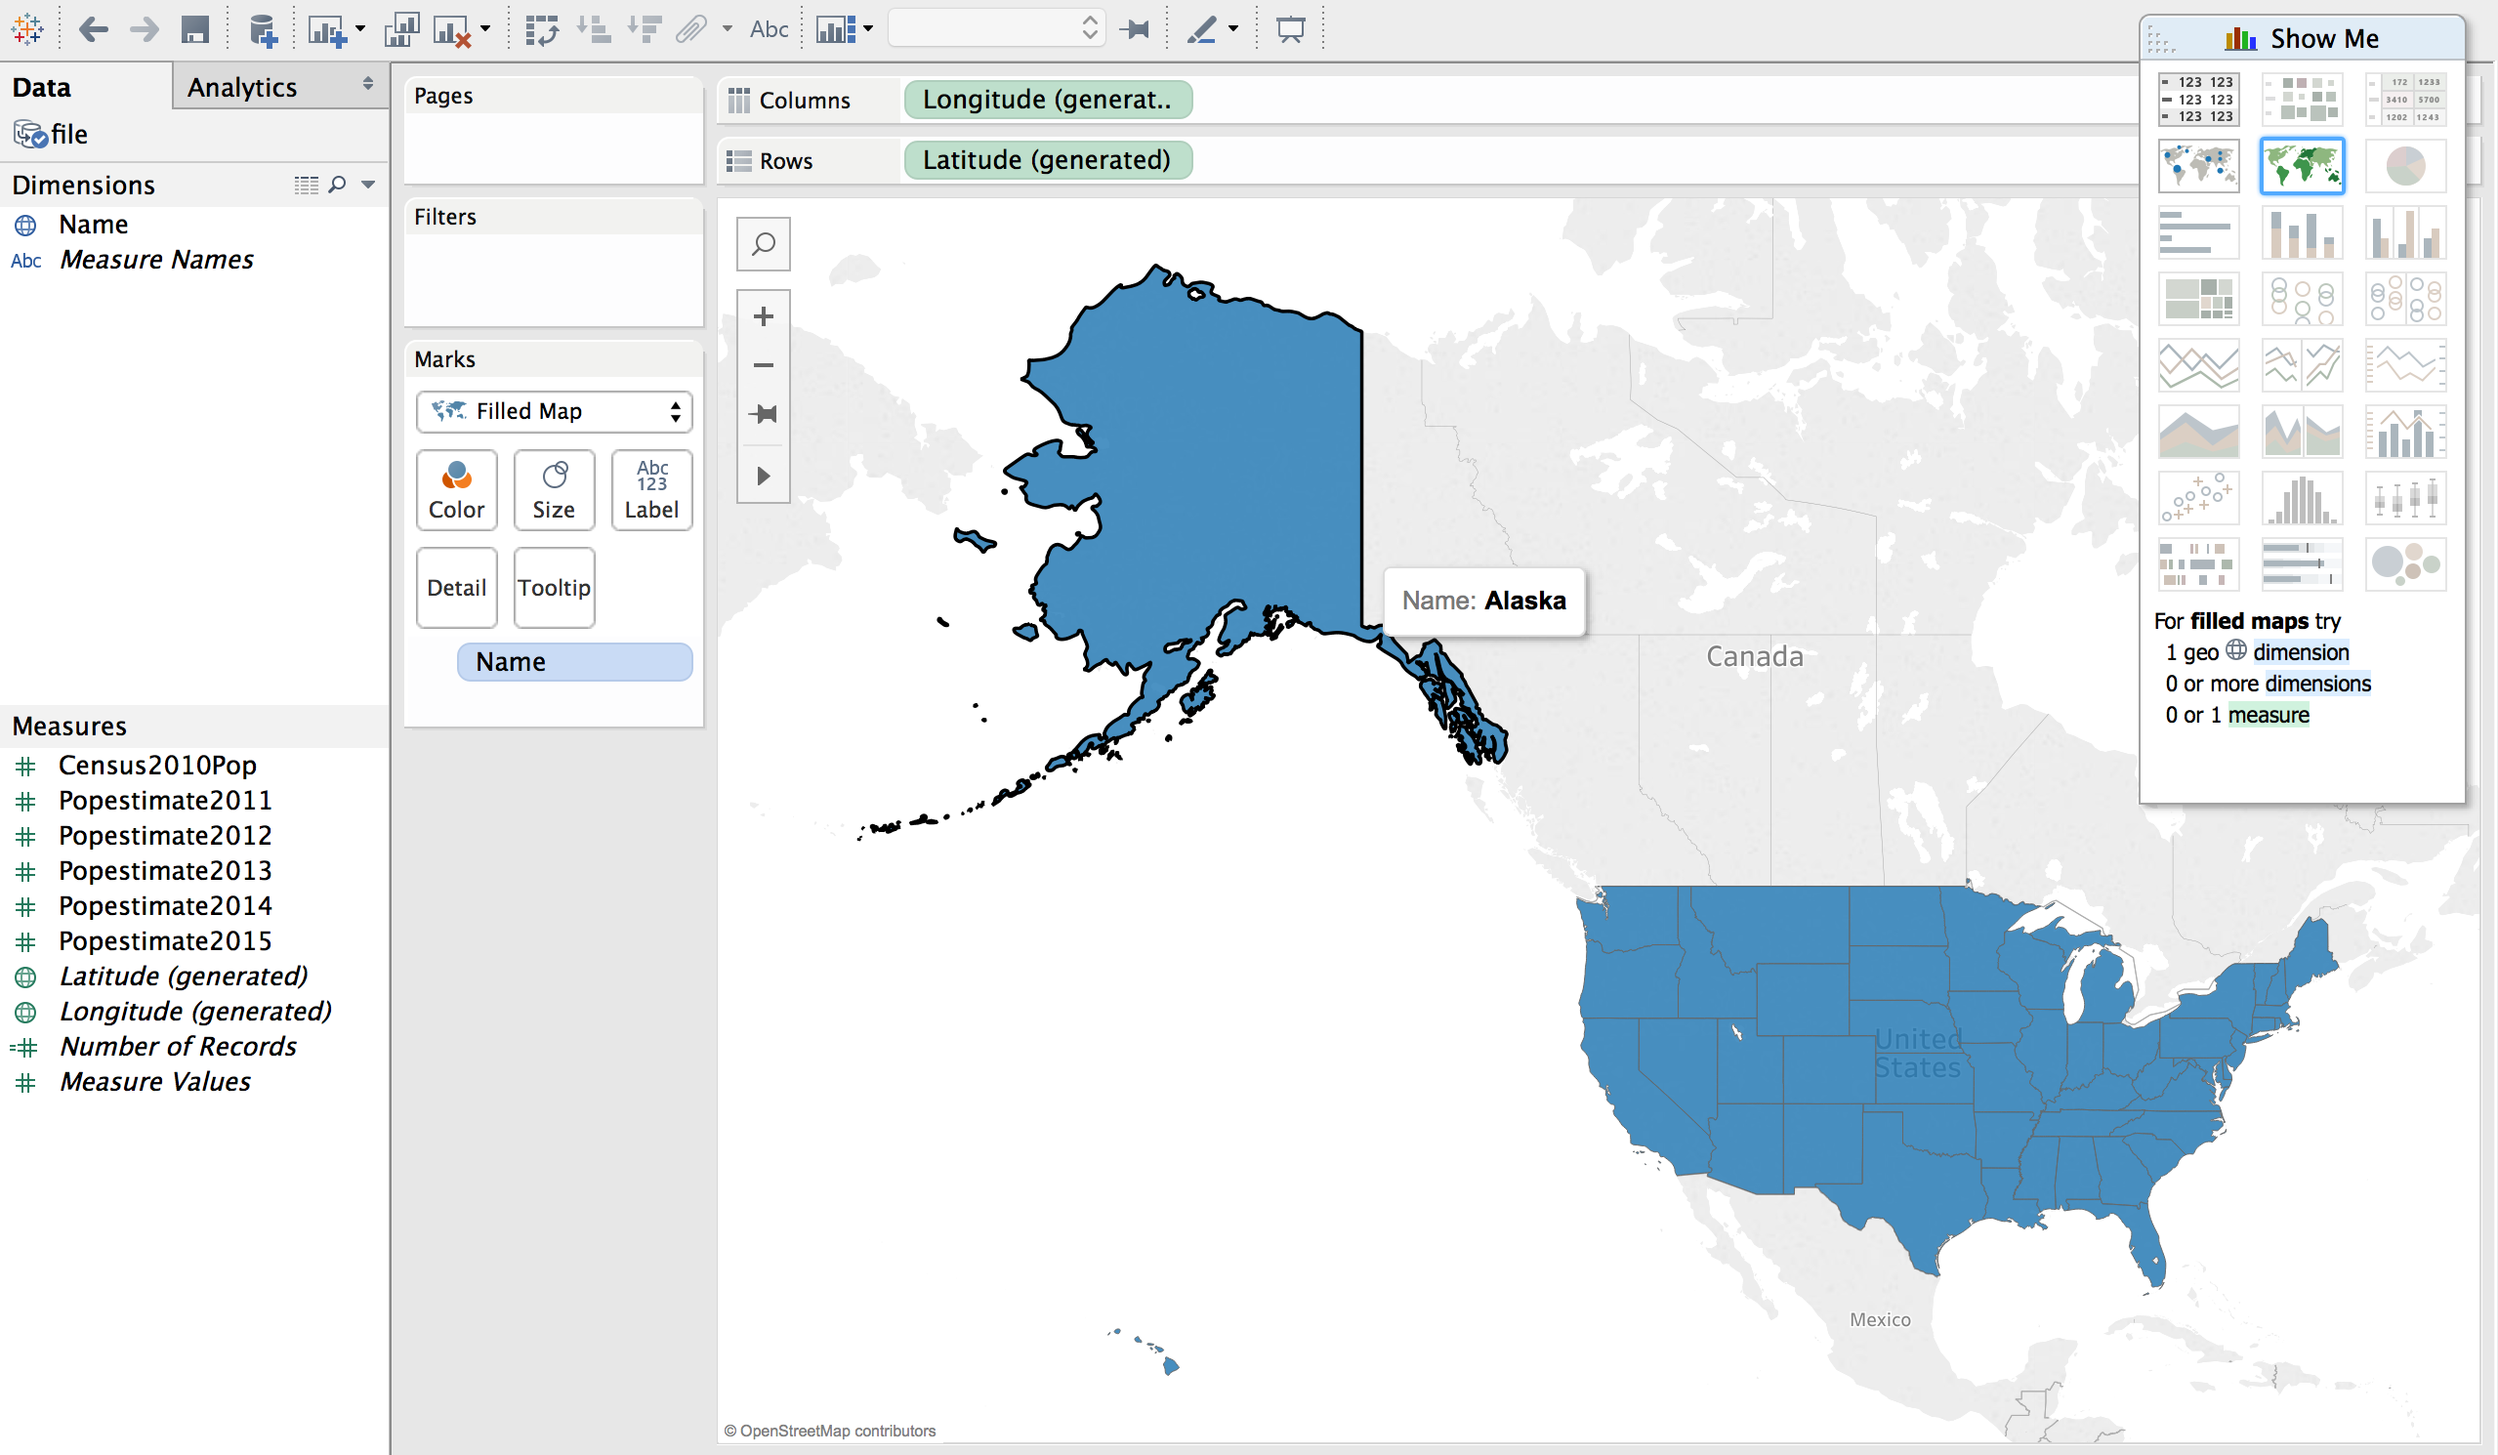Viewport: 2498px width, 1455px height.
Task: Click the Detail button in Marks
Action: pos(456,588)
